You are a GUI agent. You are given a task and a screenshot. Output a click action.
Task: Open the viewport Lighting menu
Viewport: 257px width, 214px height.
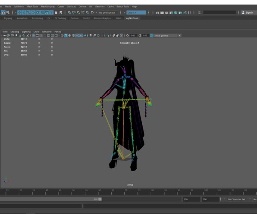pyautogui.click(x=26, y=32)
